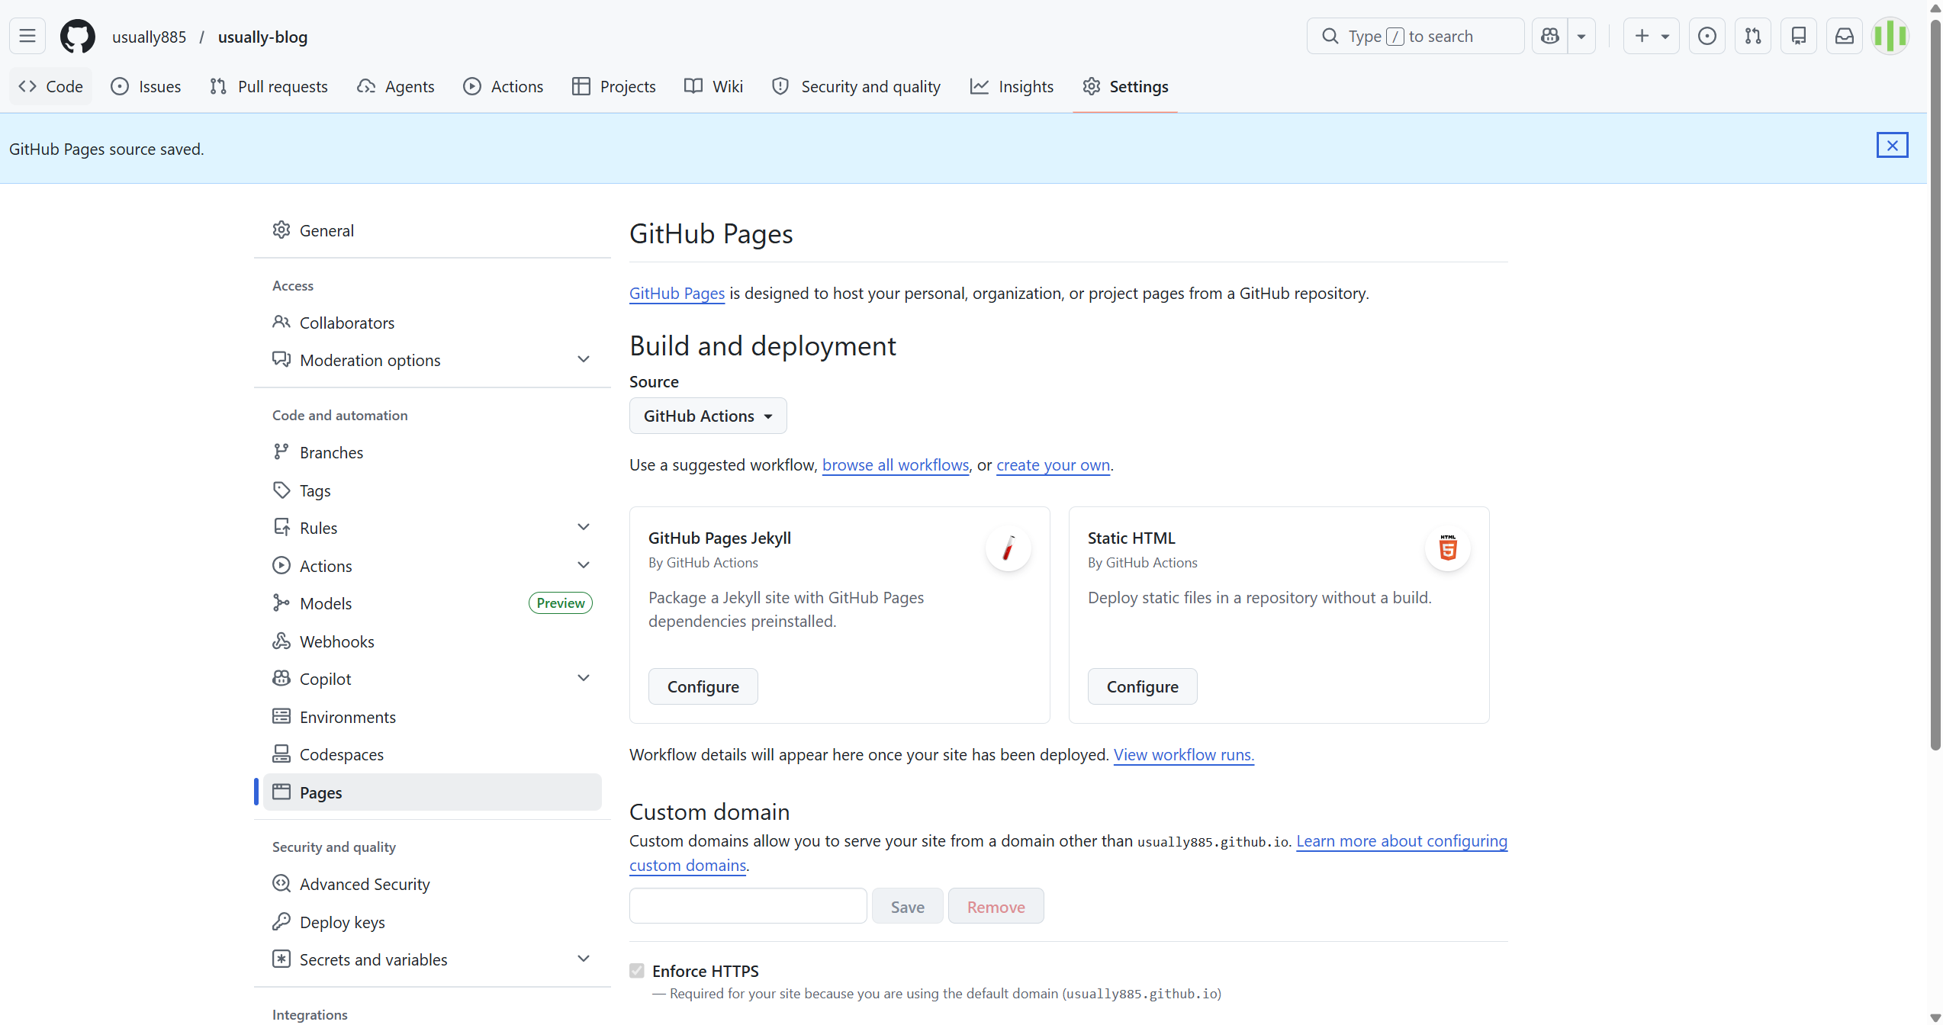1943x1025 pixels.
Task: Open Copilot chat icon in header
Action: pyautogui.click(x=1550, y=36)
